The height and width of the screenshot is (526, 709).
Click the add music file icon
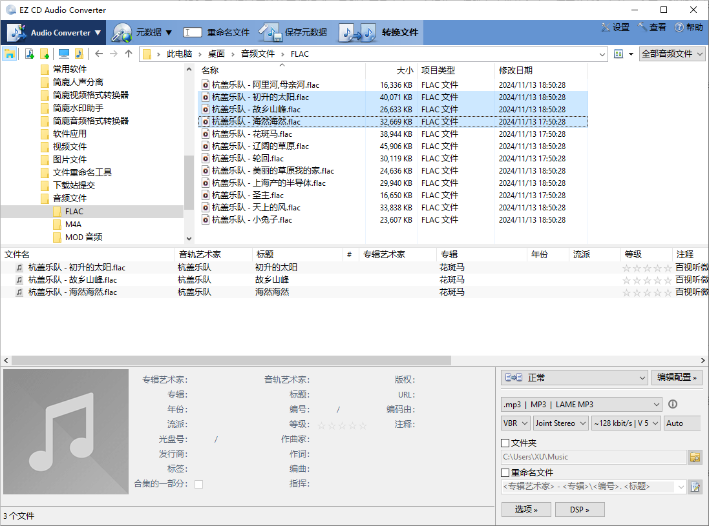pyautogui.click(x=28, y=54)
